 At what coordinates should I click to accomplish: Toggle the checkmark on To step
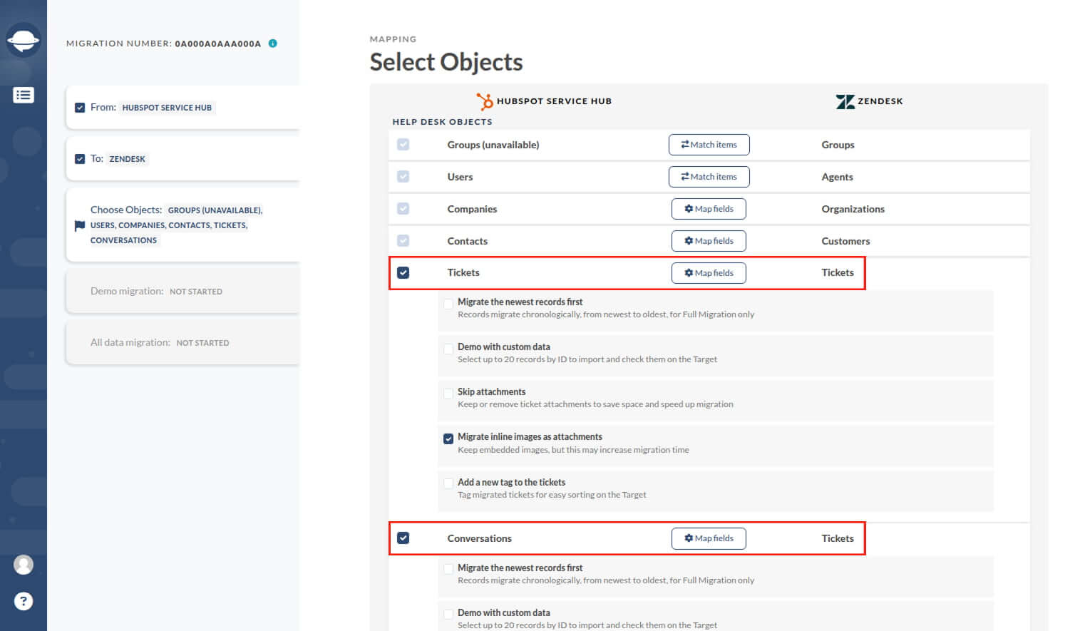click(x=80, y=159)
